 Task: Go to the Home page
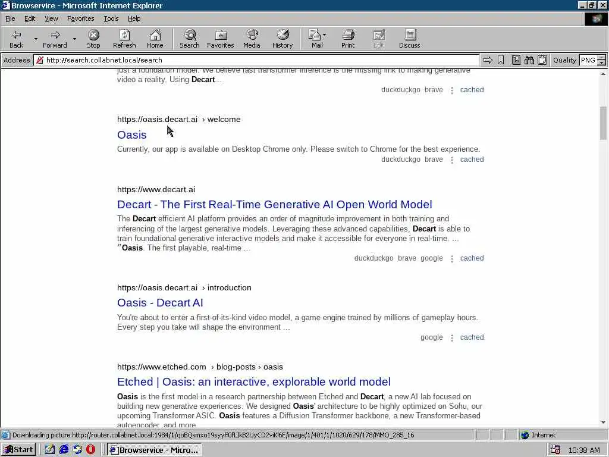155,39
